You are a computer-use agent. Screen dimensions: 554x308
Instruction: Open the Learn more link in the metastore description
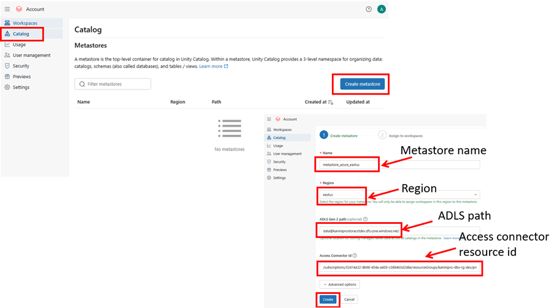213,66
